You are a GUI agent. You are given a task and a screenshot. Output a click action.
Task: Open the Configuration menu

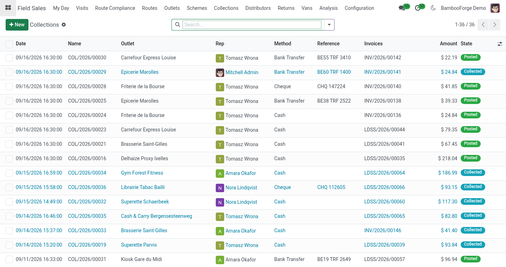[359, 8]
